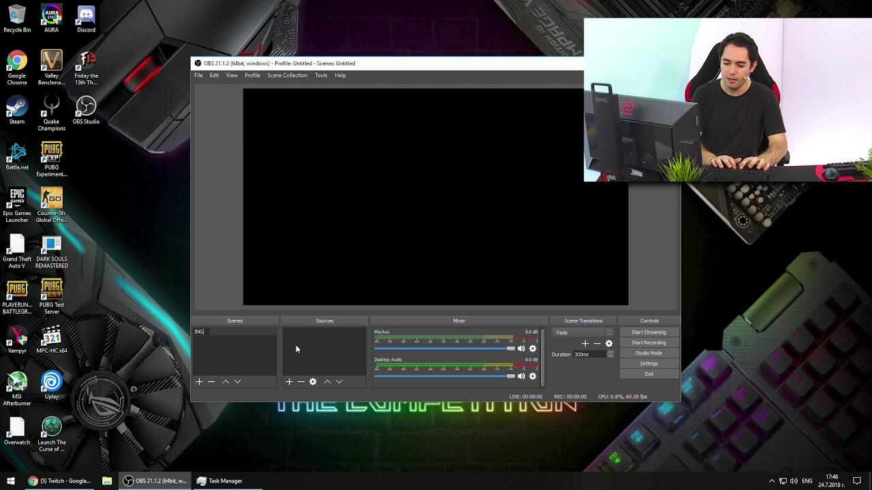Move the source up with the arrow icon
The image size is (872, 490).
327,382
